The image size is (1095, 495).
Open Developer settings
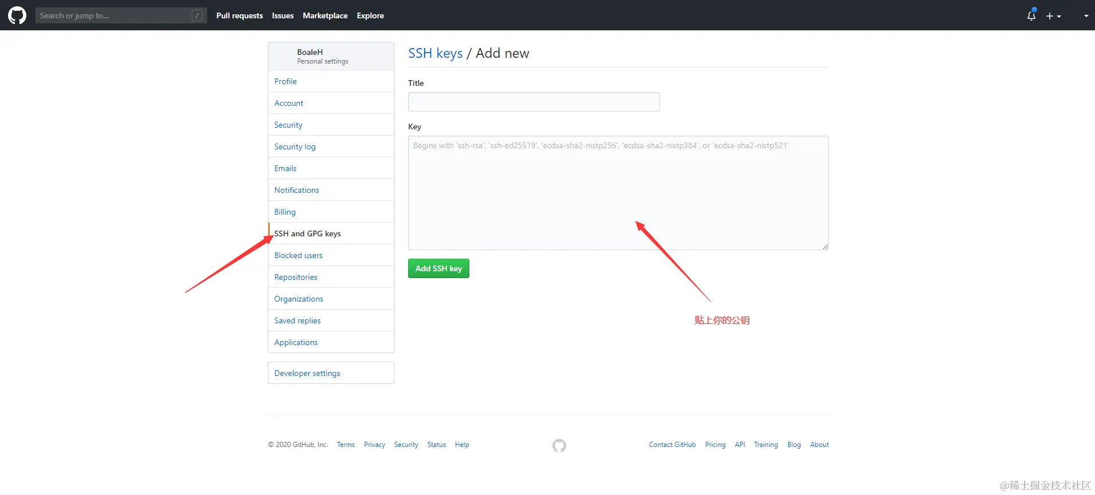(331, 373)
